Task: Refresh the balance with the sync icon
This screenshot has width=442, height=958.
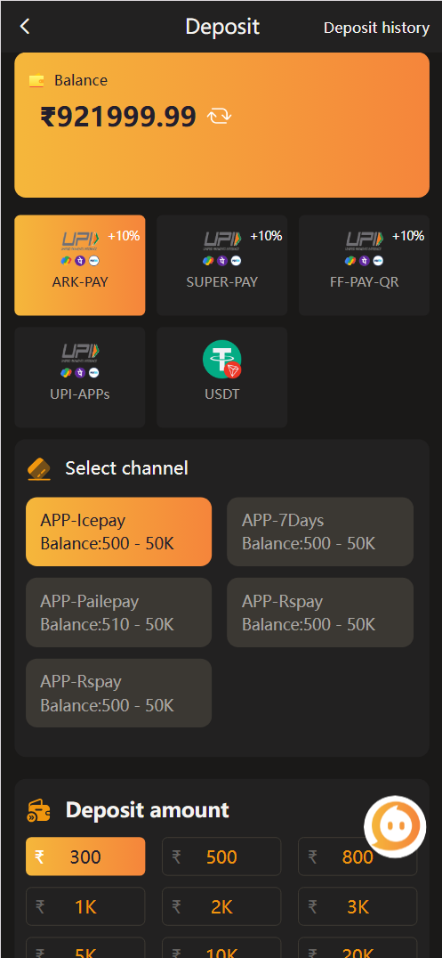Action: coord(219,116)
